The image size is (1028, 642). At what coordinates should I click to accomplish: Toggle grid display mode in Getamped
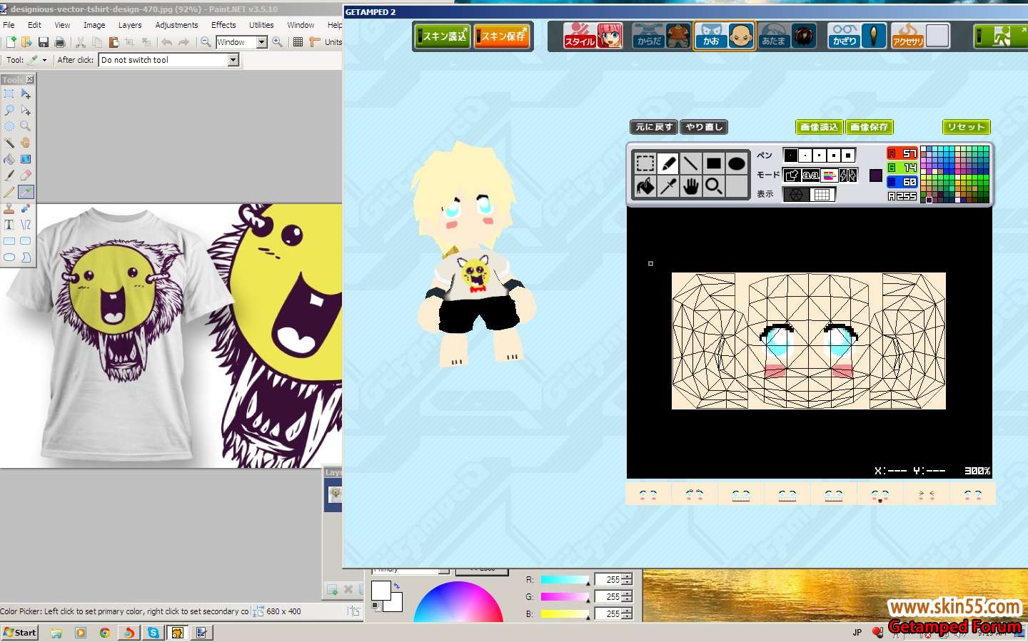point(822,194)
